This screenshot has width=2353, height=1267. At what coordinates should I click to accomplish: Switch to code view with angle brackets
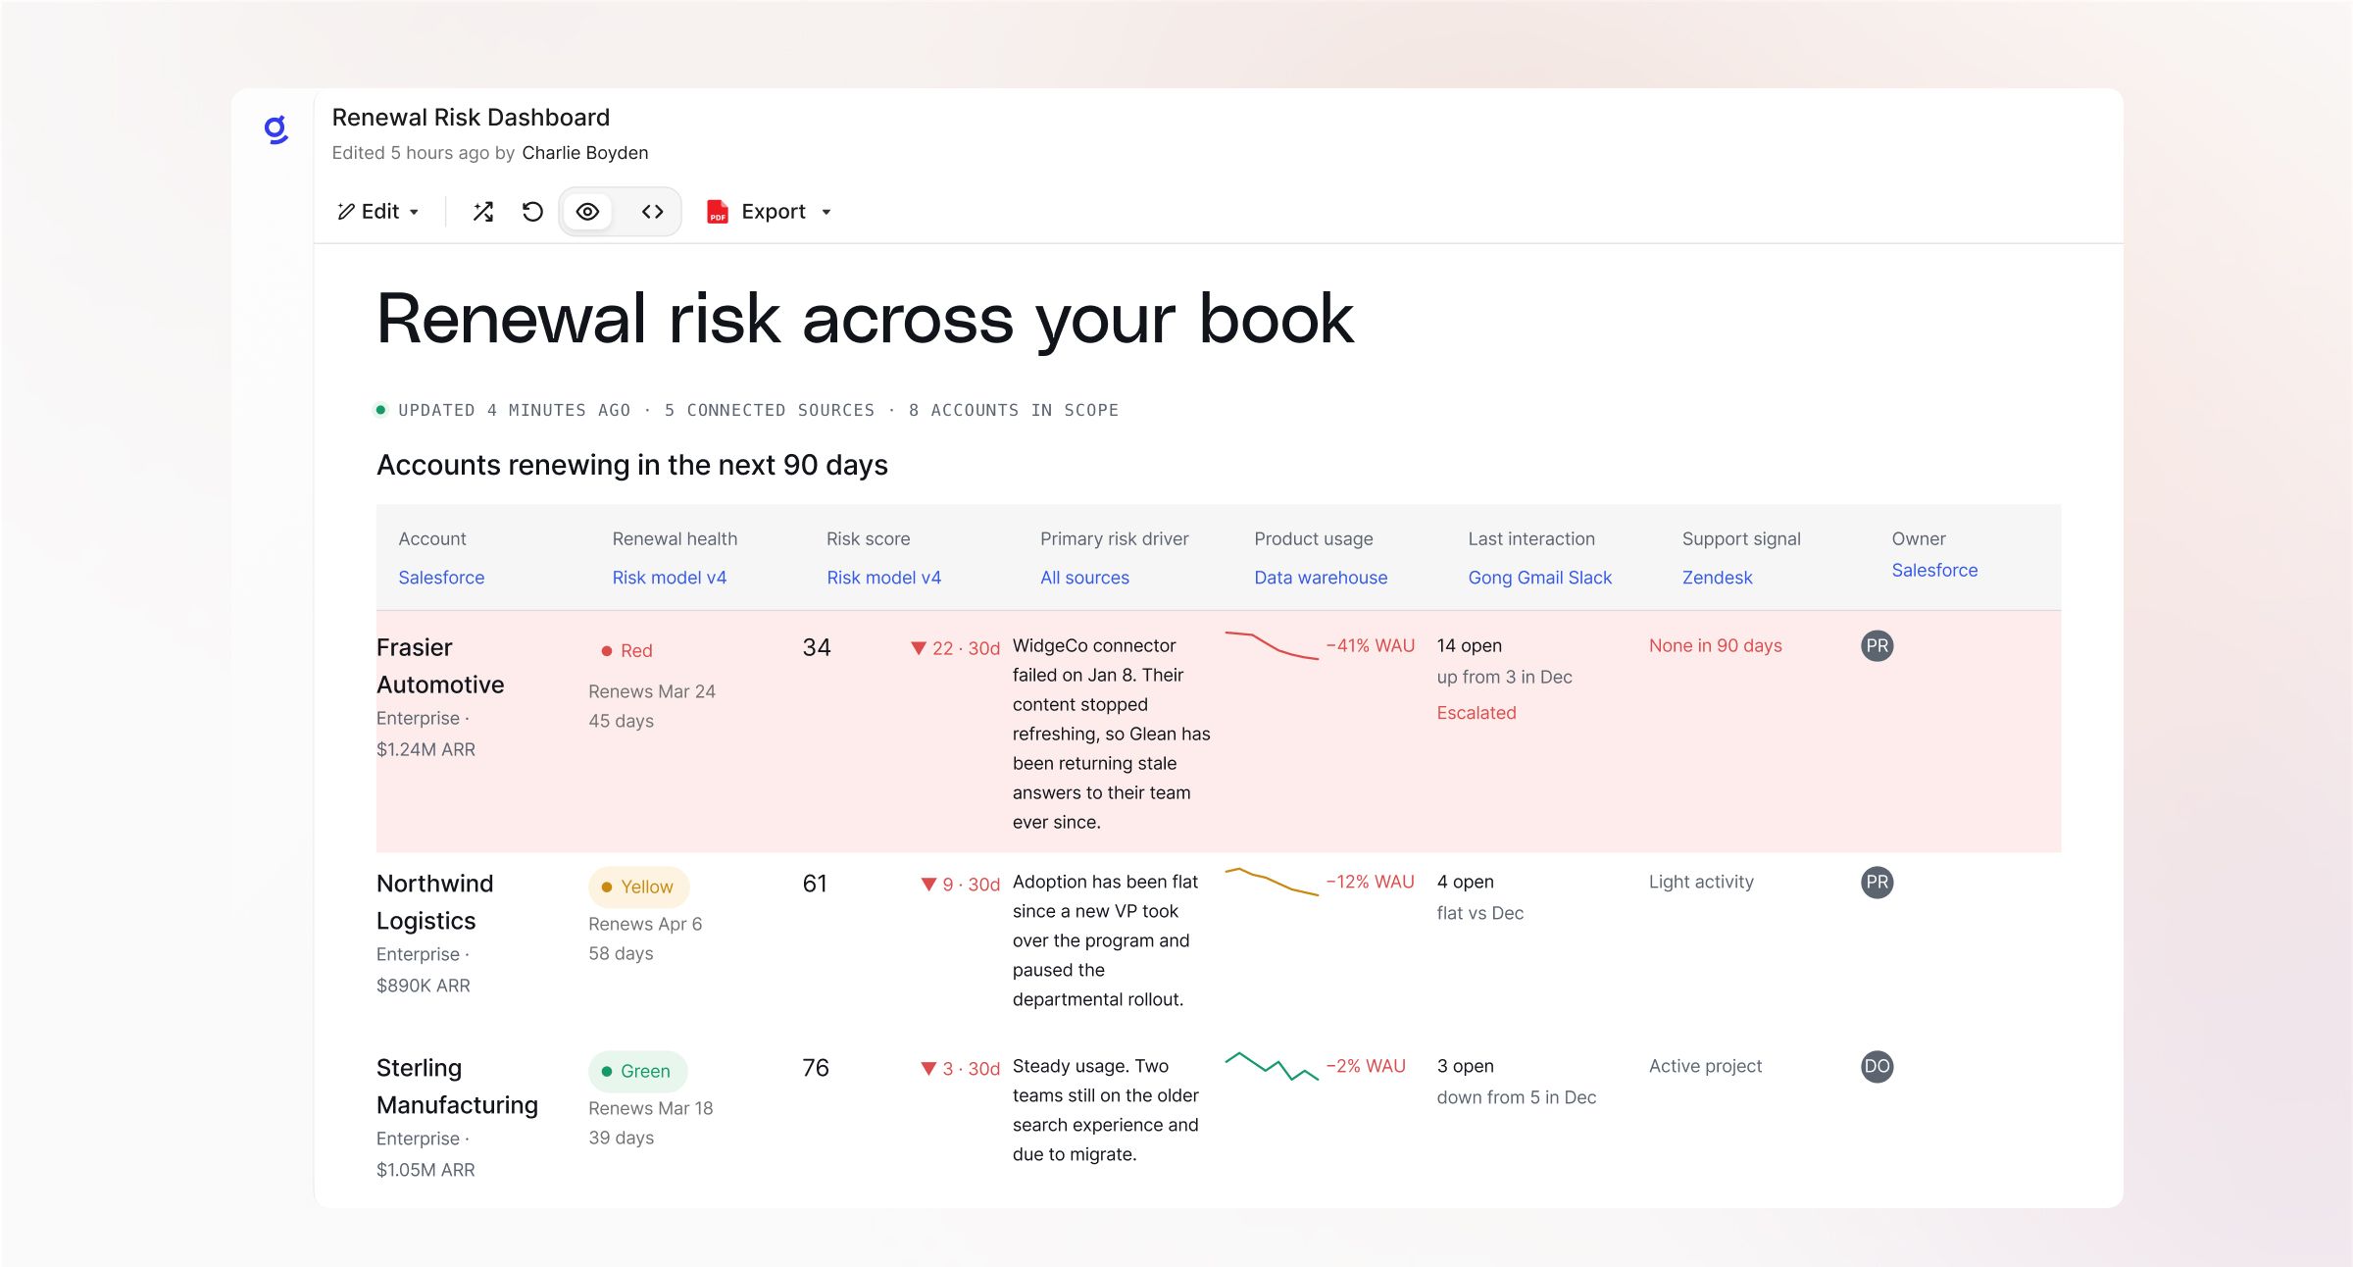tap(653, 212)
